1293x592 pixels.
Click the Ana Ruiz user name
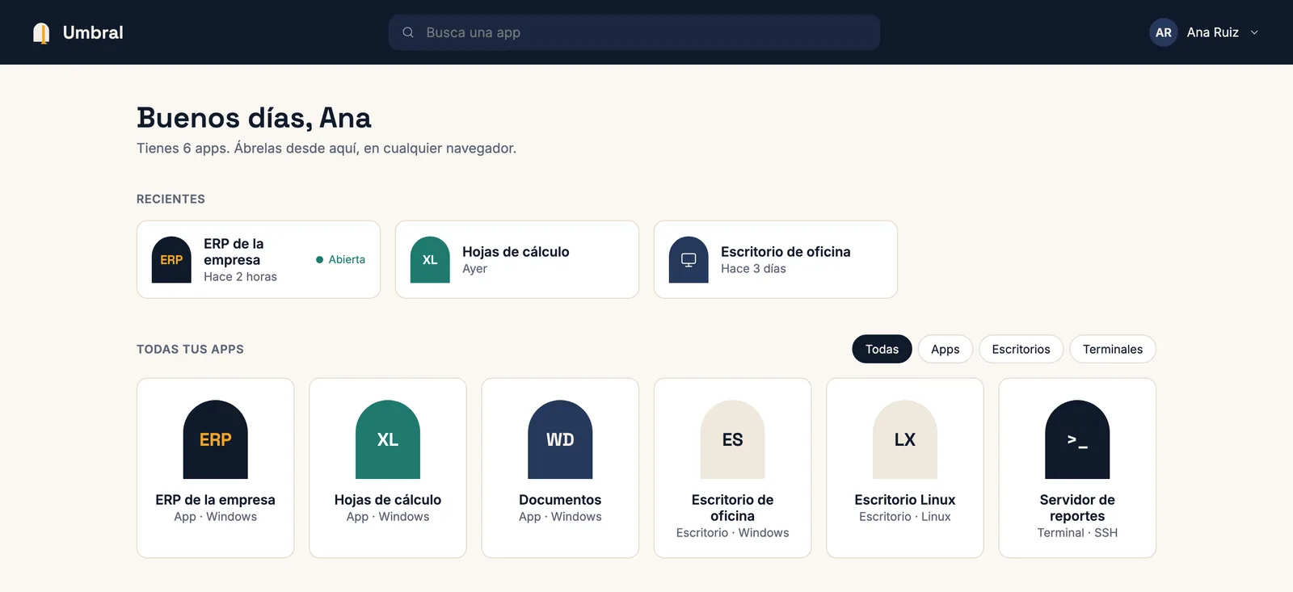(x=1212, y=32)
